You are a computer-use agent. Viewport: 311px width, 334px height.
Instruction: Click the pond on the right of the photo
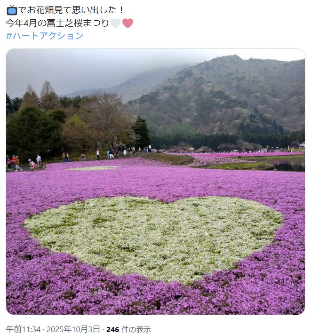(x=287, y=164)
